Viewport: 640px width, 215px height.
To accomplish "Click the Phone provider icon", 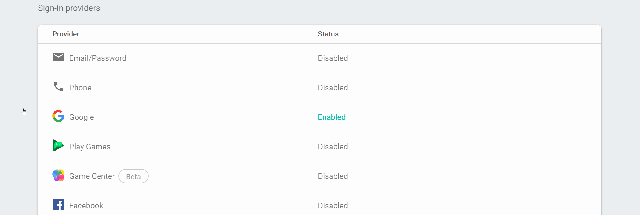I will [58, 87].
